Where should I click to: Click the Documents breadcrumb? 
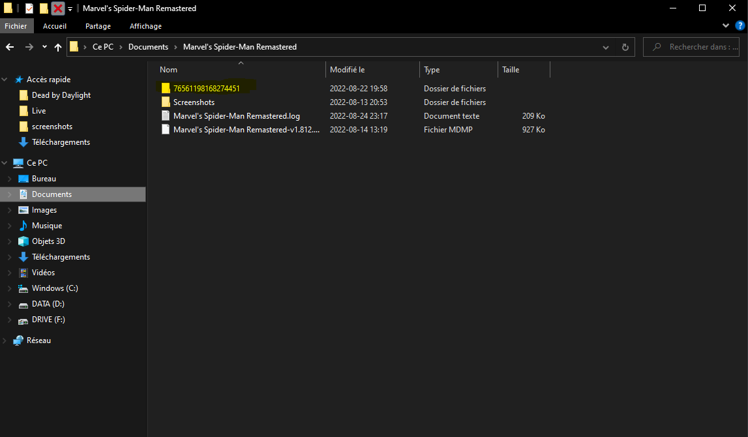click(x=148, y=47)
